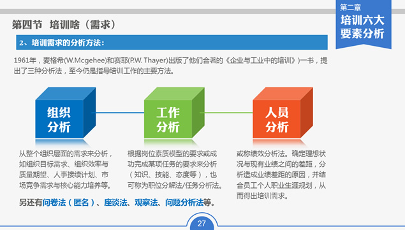
Task: Click the heading 第四节 培训啥（需求）
Action: coord(64,24)
